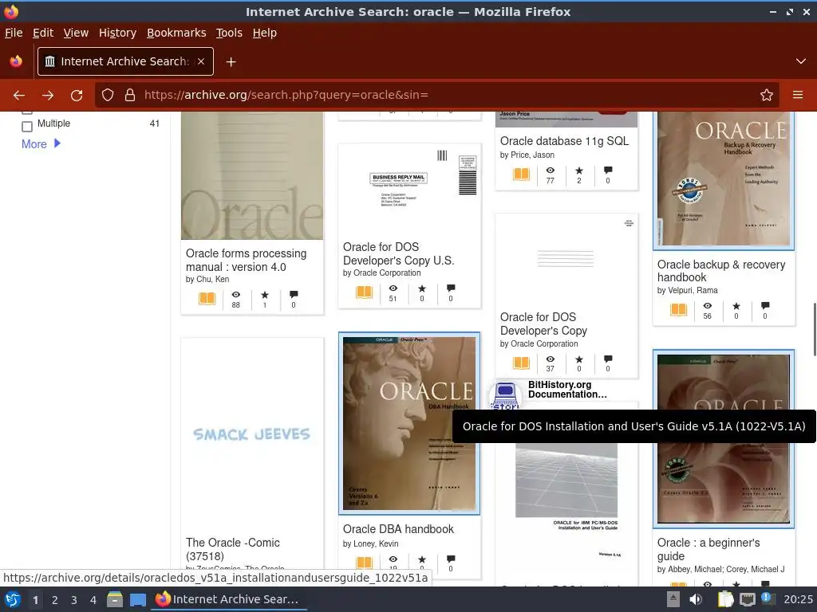Switch to workspace 3
The image size is (817, 612).
(74, 599)
